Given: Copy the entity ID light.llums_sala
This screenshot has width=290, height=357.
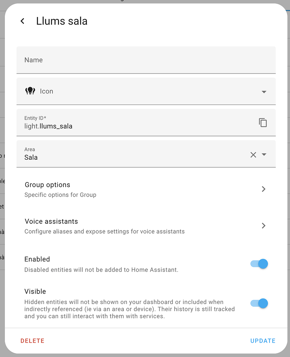Looking at the screenshot, I should point(263,122).
